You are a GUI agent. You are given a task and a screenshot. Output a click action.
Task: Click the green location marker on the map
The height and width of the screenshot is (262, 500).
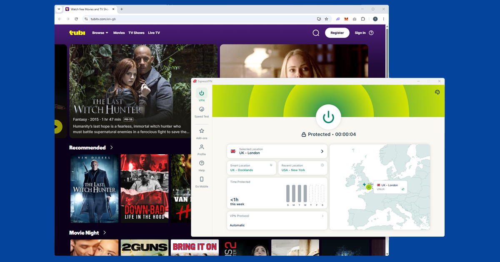pyautogui.click(x=368, y=188)
